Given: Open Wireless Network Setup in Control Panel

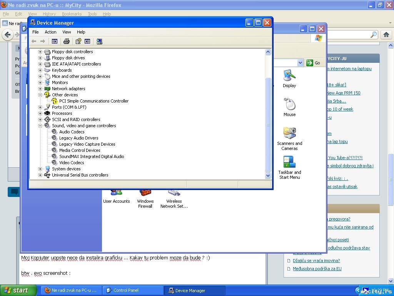Looking at the screenshot, I should point(174,199).
